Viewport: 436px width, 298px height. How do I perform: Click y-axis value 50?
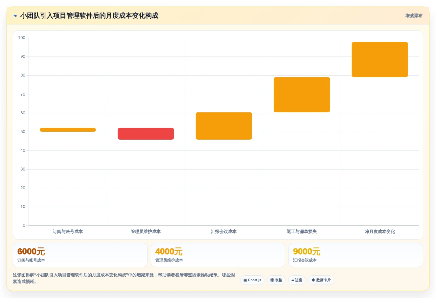coord(23,132)
